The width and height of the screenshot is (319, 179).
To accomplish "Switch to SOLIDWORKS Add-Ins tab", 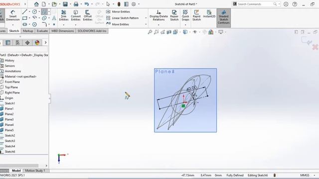I will click(x=92, y=31).
